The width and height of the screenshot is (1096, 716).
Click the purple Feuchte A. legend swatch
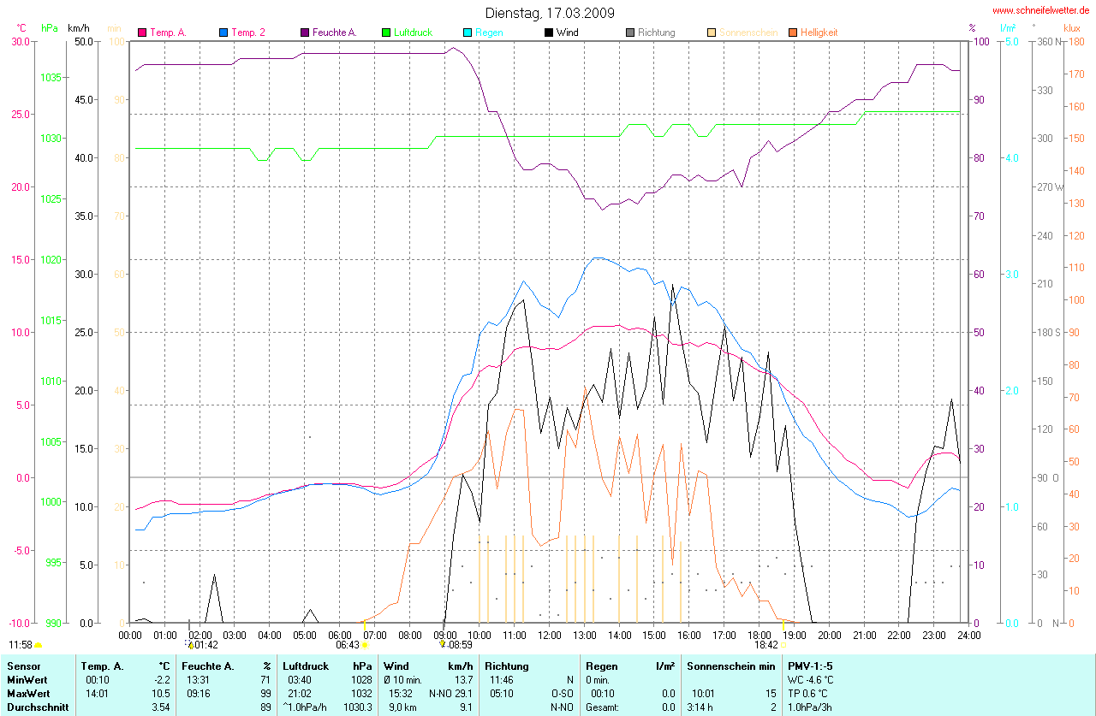point(306,33)
